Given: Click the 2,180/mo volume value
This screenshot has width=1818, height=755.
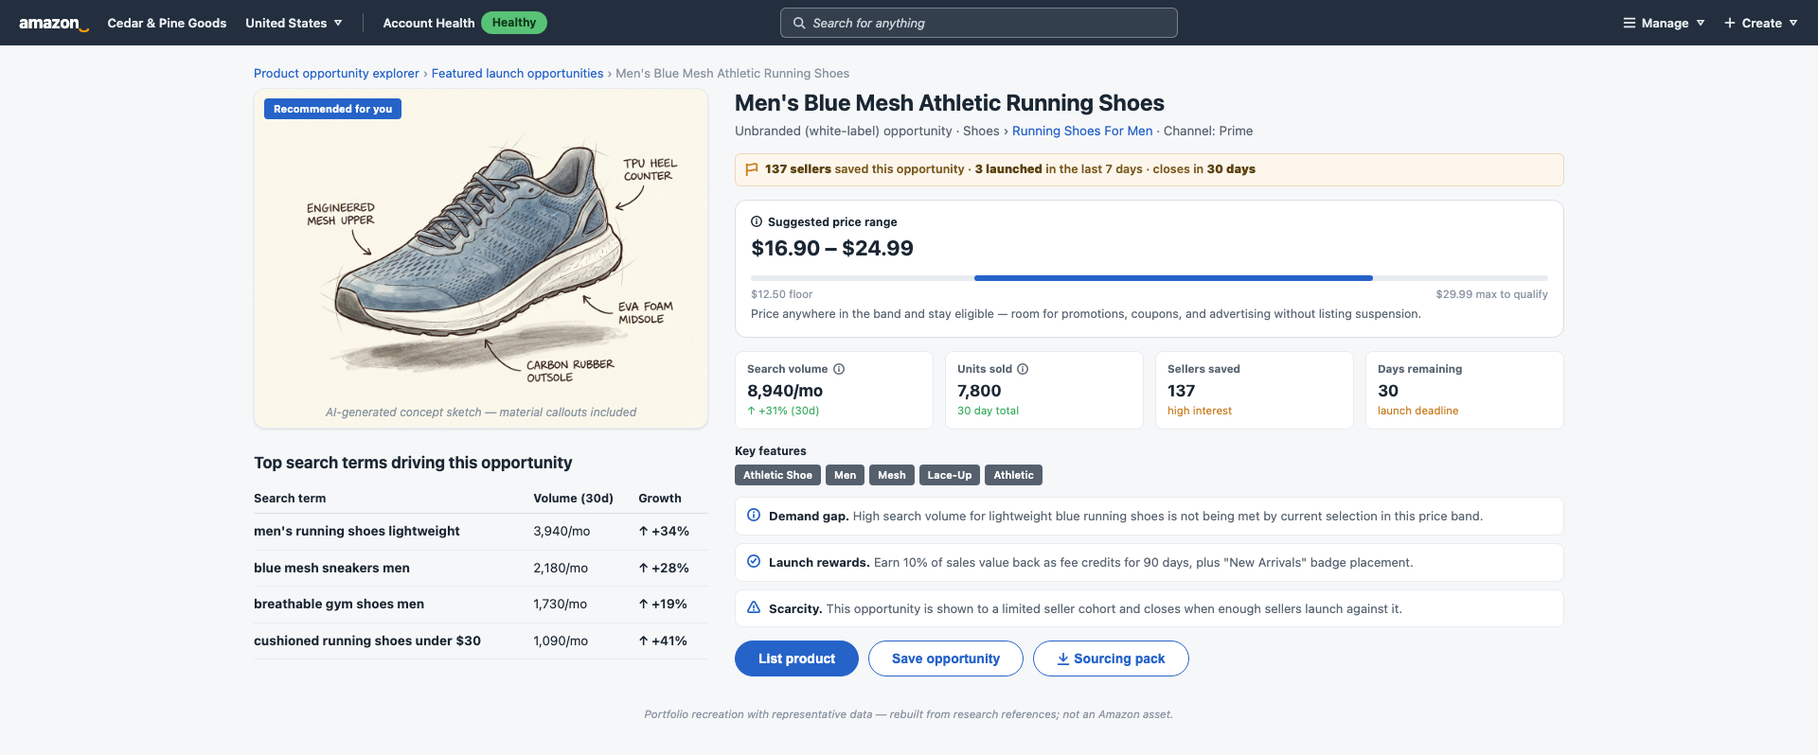Looking at the screenshot, I should coord(561,568).
